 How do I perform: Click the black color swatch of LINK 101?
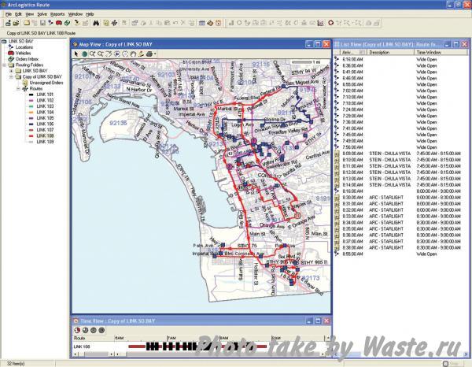[x=31, y=95]
